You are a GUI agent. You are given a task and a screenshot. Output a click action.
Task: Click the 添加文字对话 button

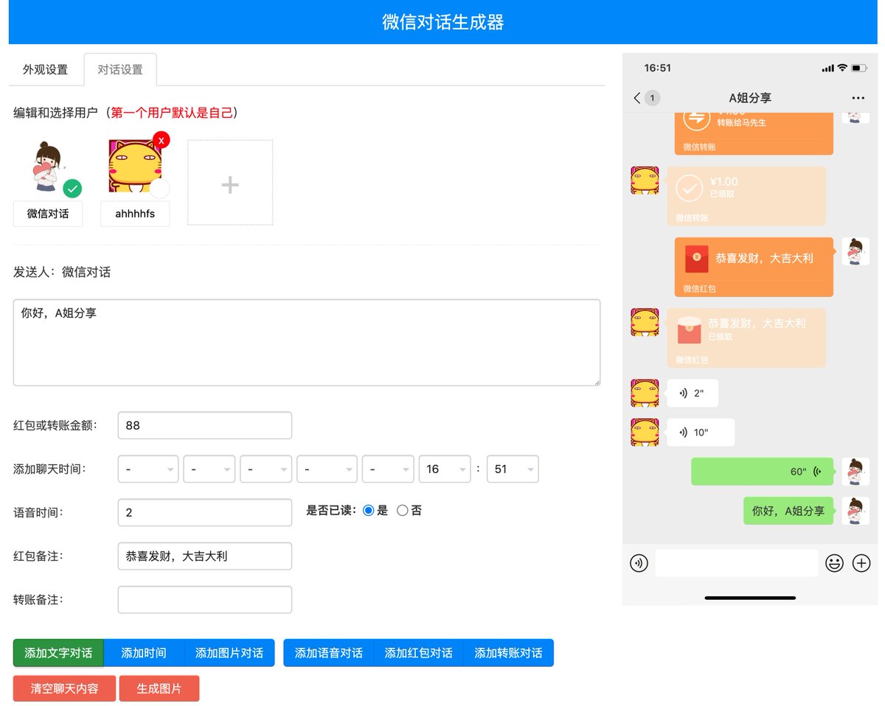point(58,653)
